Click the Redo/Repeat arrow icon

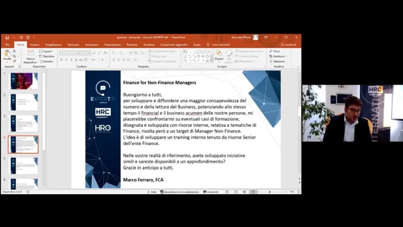click(x=21, y=38)
